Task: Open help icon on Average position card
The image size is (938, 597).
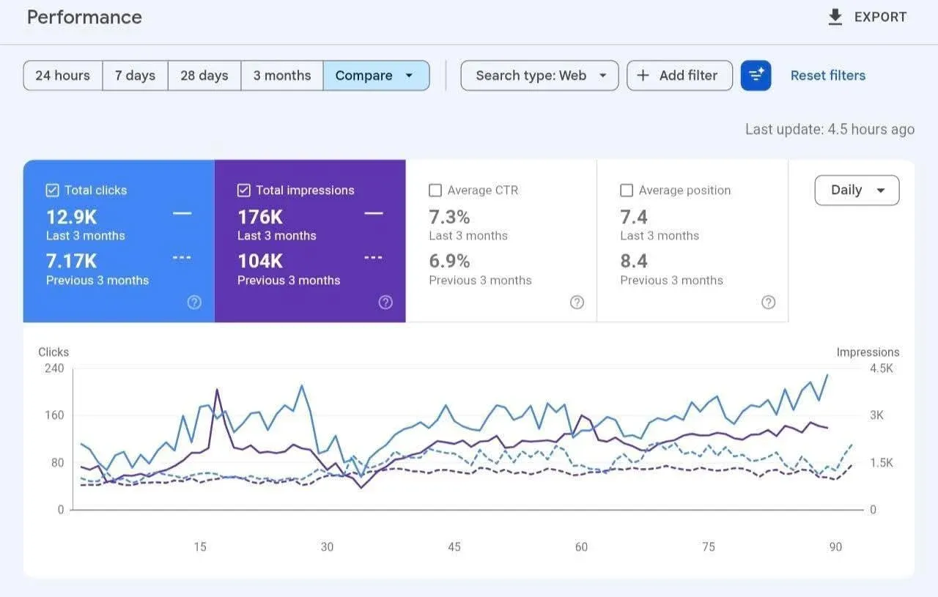Action: point(768,303)
